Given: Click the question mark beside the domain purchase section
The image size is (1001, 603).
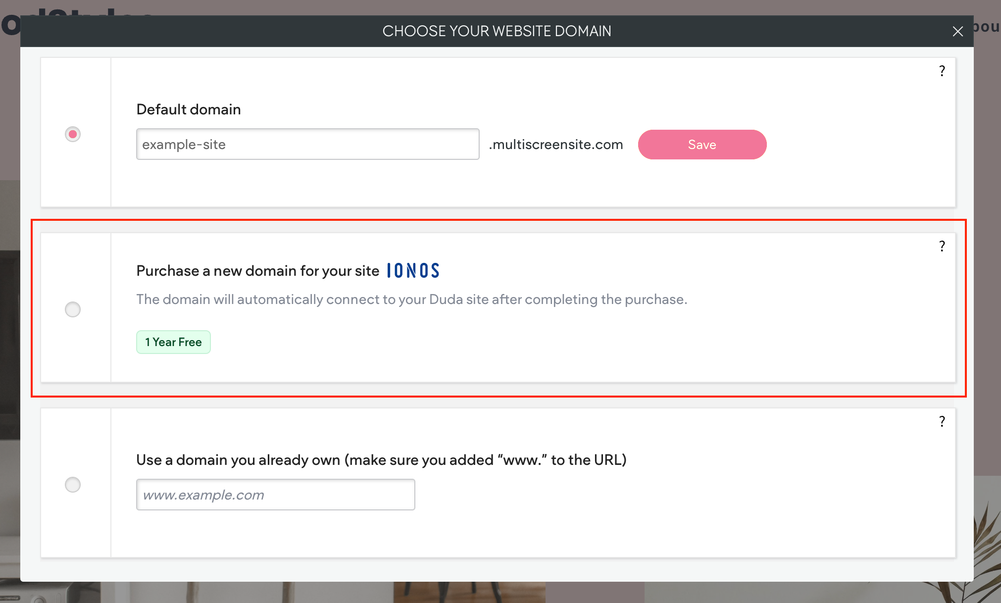Looking at the screenshot, I should (942, 246).
